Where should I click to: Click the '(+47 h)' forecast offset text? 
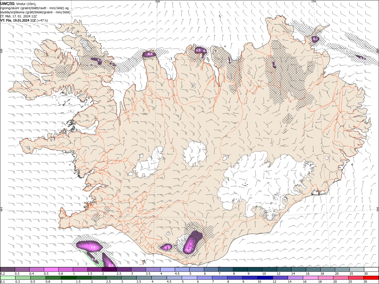[42, 20]
